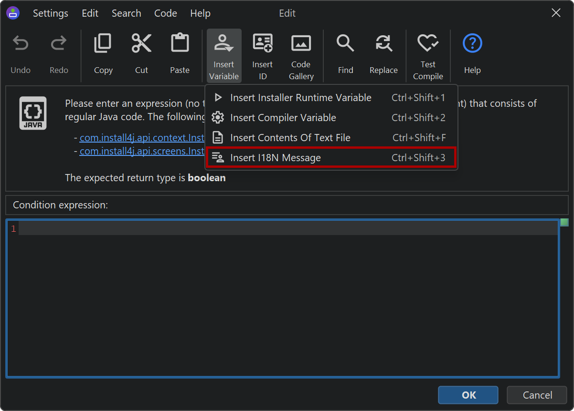Click the Paste clipboard icon

(x=180, y=44)
